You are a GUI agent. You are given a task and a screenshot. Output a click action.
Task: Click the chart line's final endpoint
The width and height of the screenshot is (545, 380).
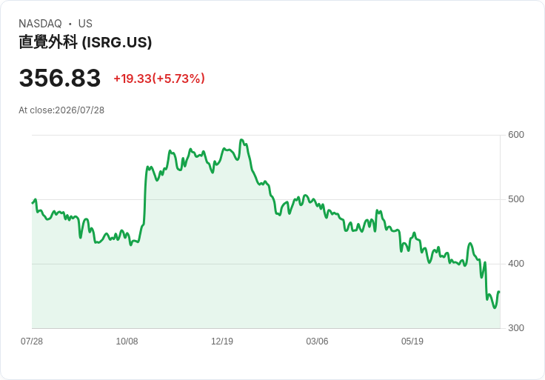pos(499,292)
